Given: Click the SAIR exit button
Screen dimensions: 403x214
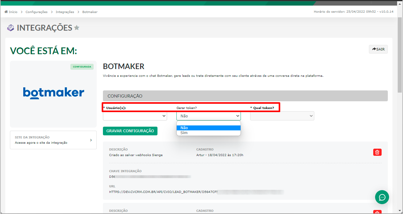Looking at the screenshot, I should [x=378, y=49].
